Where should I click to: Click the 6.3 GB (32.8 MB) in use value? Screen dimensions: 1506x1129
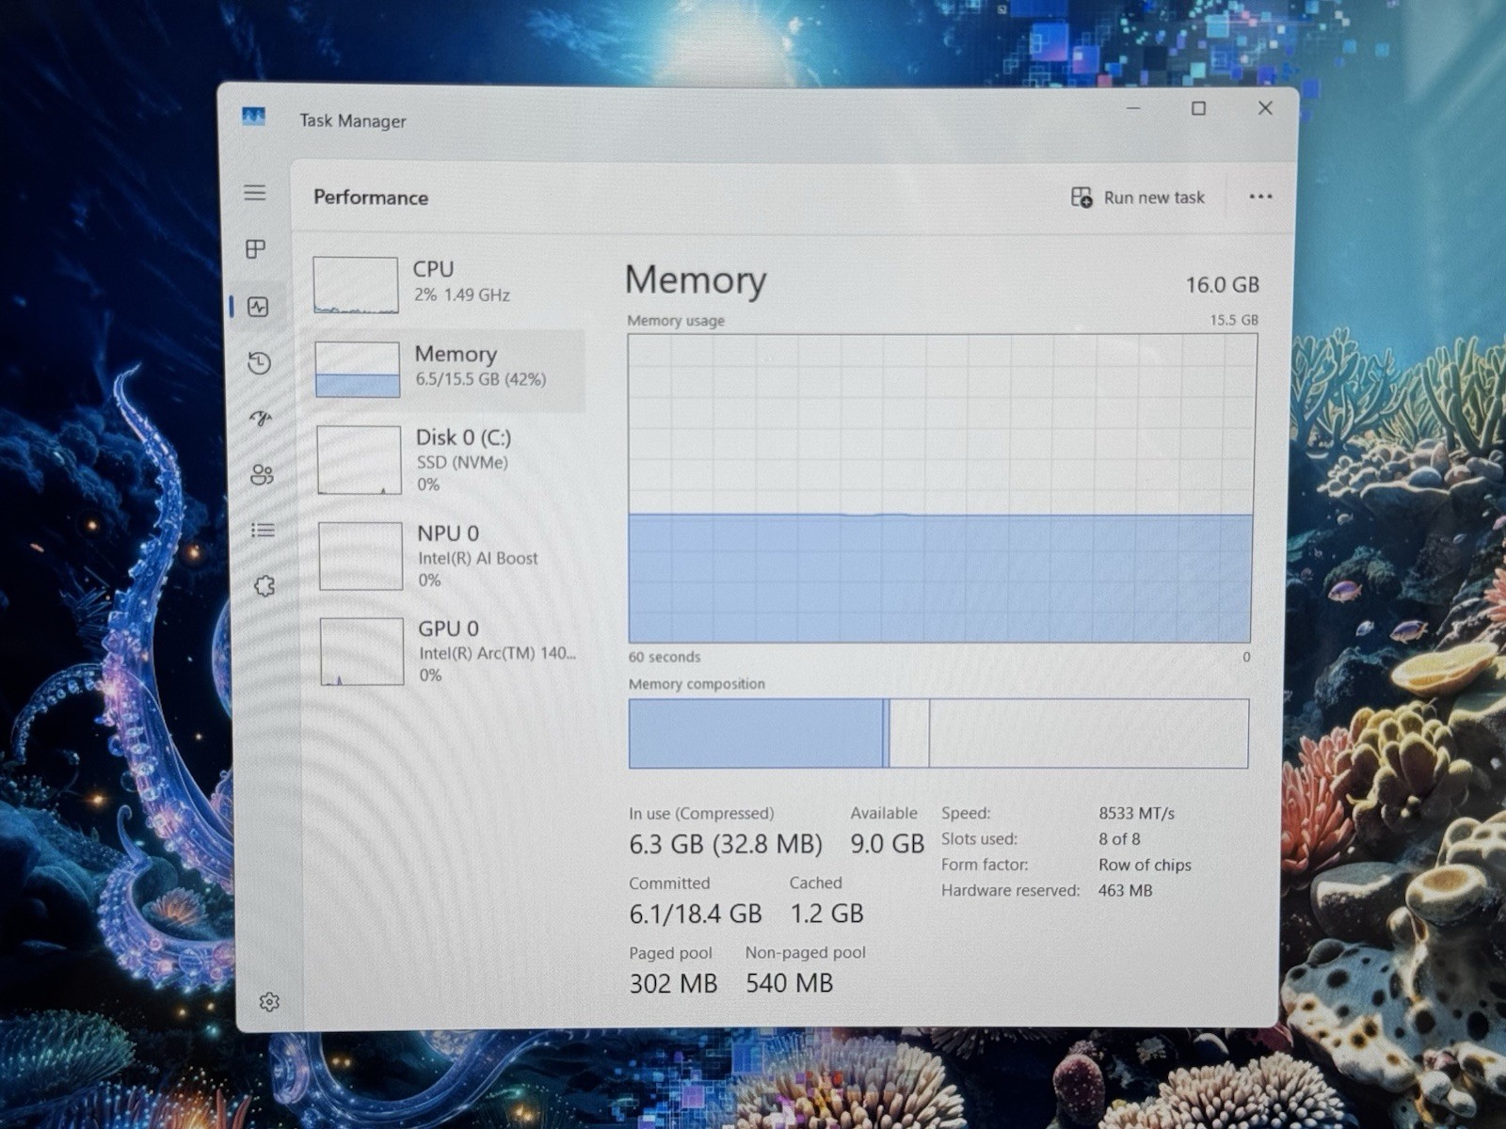726,844
